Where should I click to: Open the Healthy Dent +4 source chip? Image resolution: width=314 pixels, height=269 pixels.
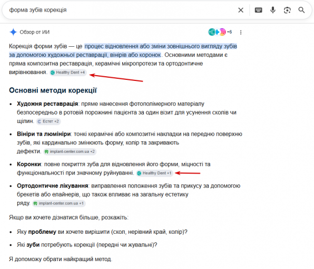pos(68,73)
